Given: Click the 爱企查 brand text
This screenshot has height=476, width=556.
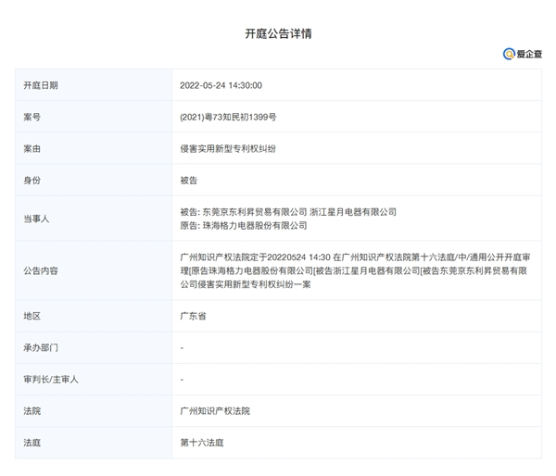Looking at the screenshot, I should pyautogui.click(x=529, y=54).
